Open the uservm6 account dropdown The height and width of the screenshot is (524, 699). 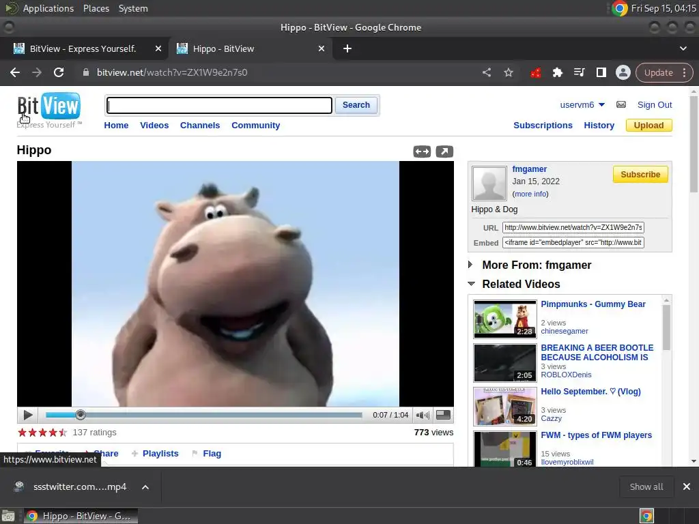pos(582,104)
